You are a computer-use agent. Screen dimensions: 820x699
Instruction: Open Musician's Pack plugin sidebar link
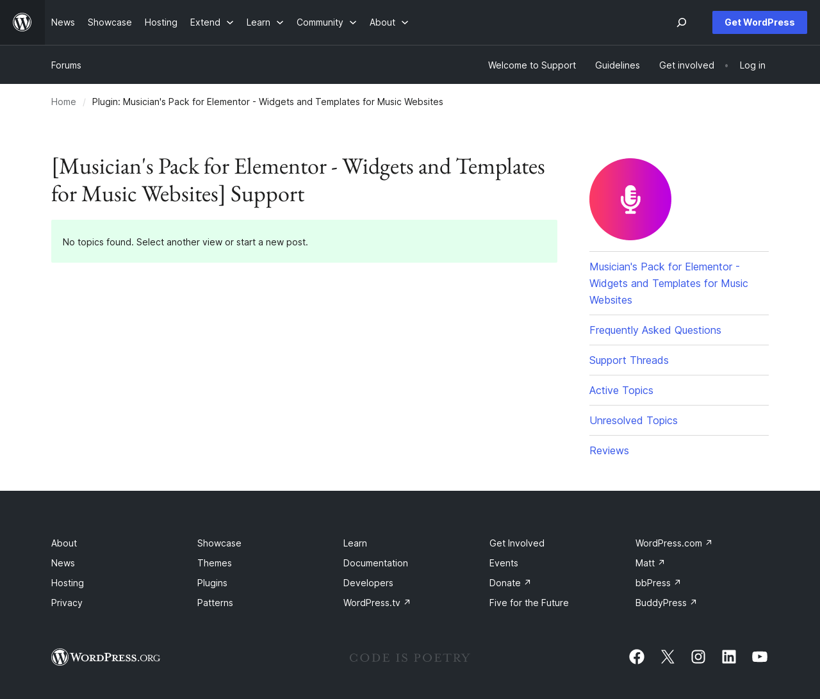tap(669, 283)
